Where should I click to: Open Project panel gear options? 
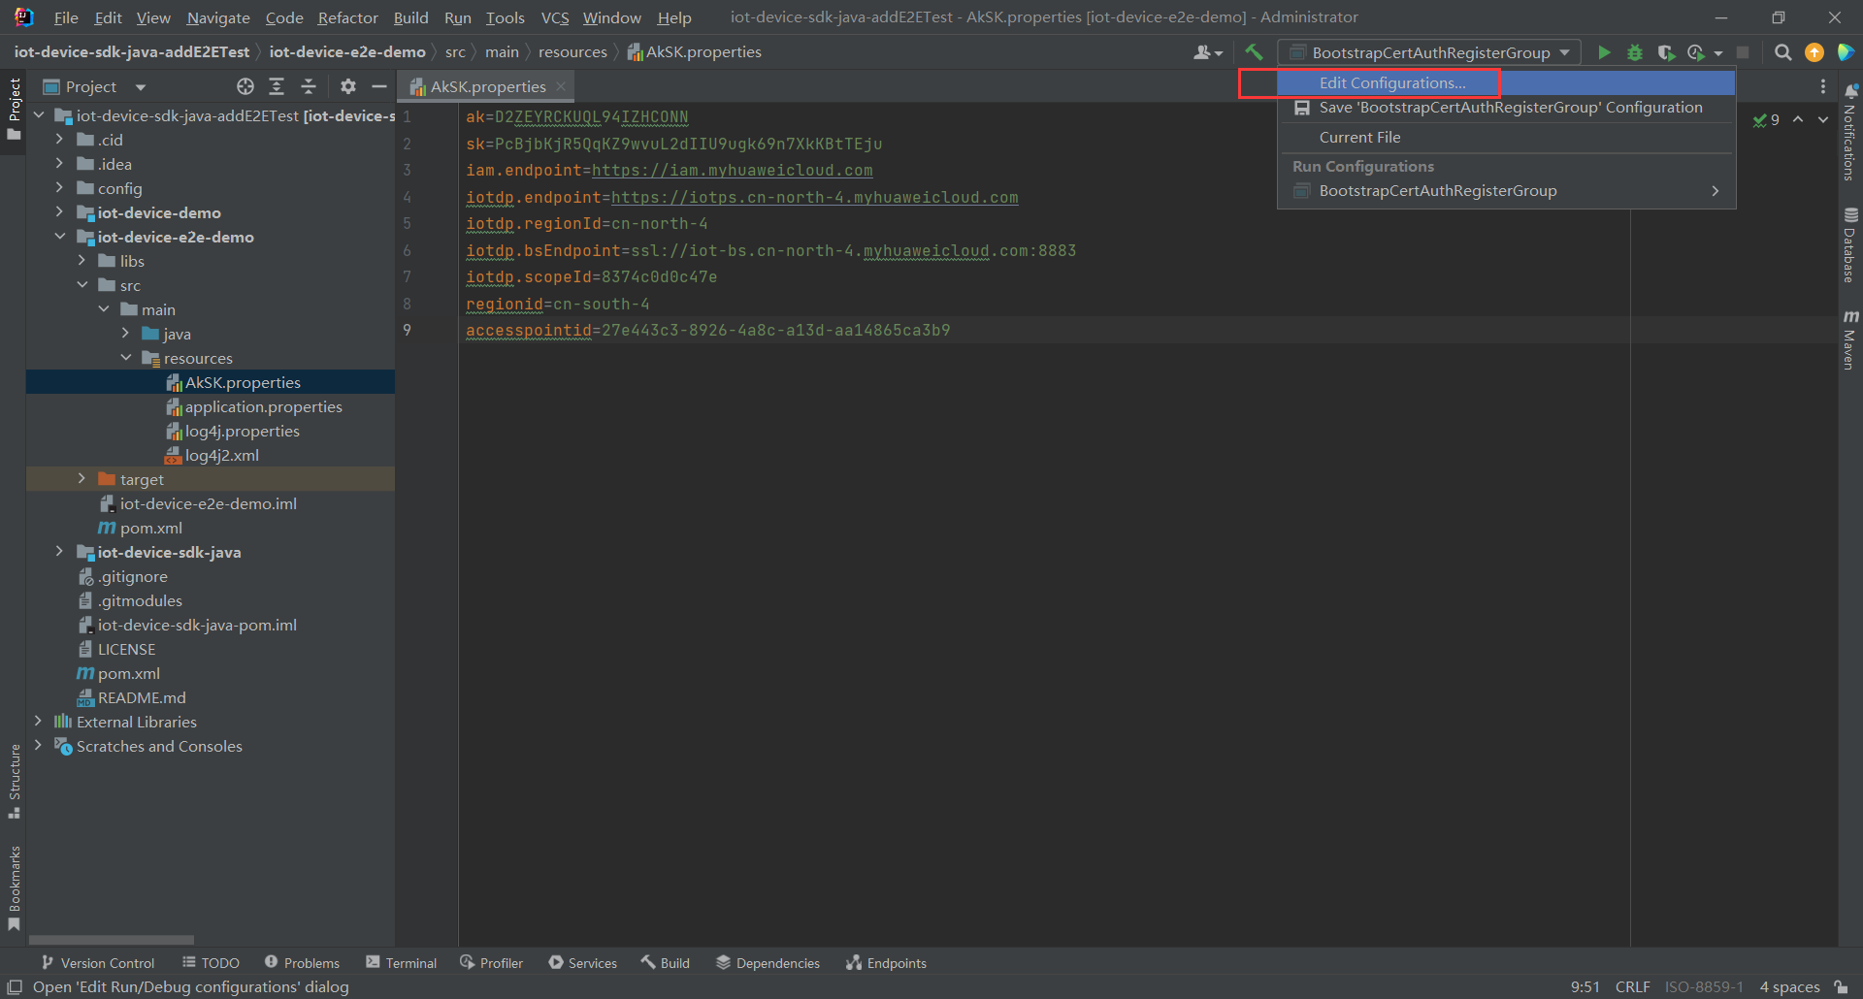tap(348, 86)
